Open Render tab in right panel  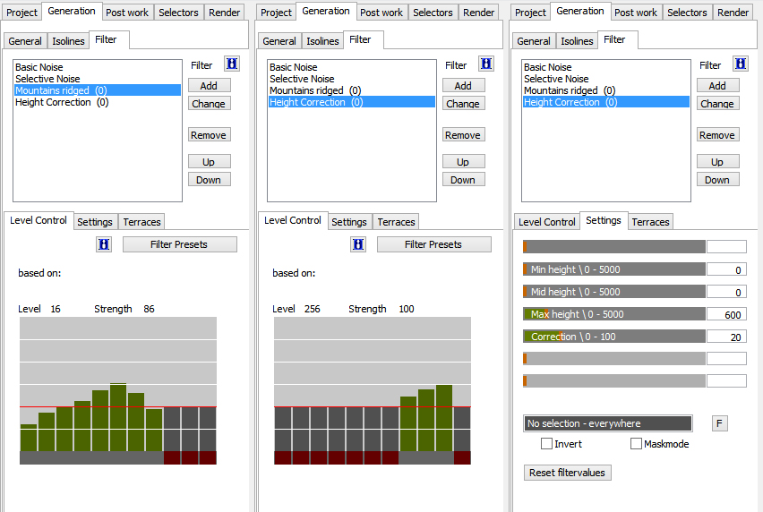tap(733, 13)
